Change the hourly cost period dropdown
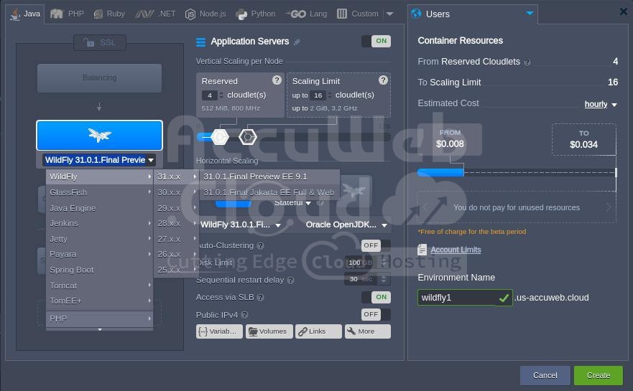Image resolution: width=633 pixels, height=391 pixels. 601,105
